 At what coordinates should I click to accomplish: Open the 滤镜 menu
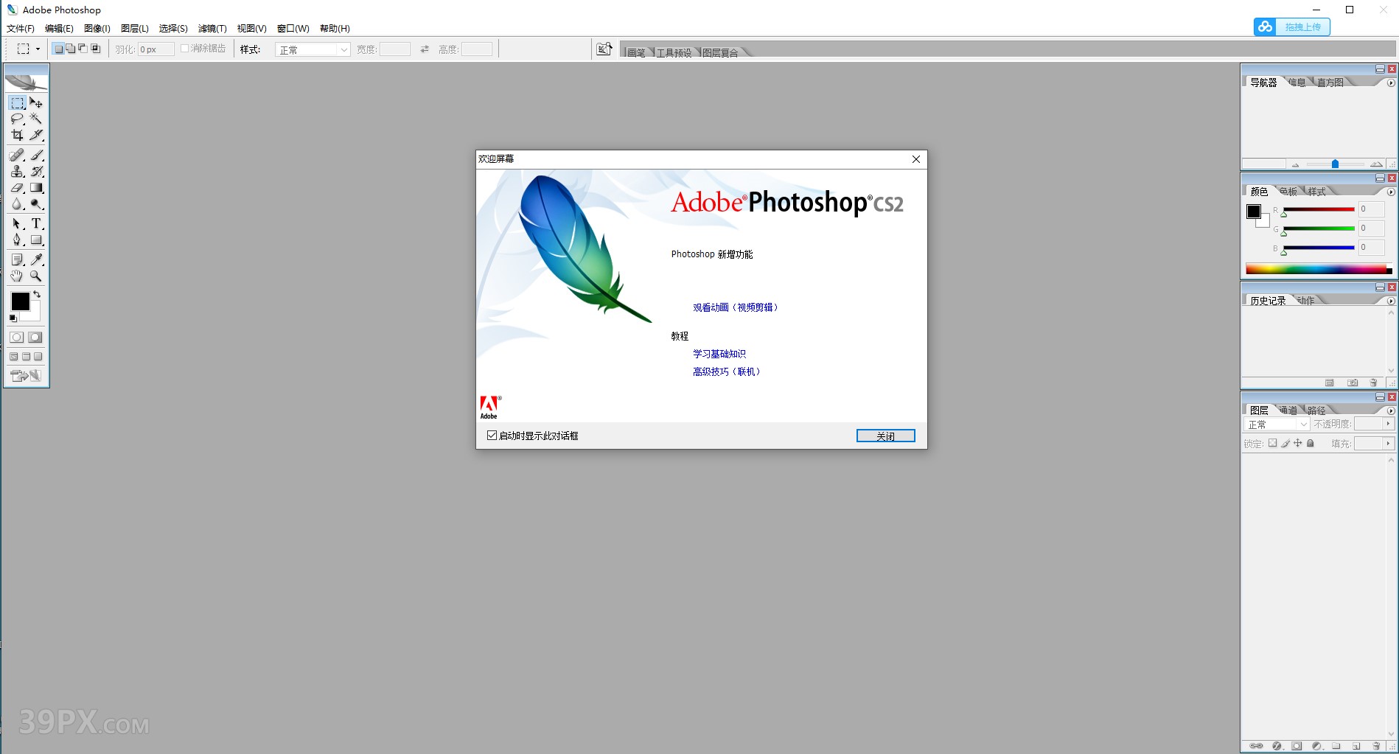click(212, 28)
